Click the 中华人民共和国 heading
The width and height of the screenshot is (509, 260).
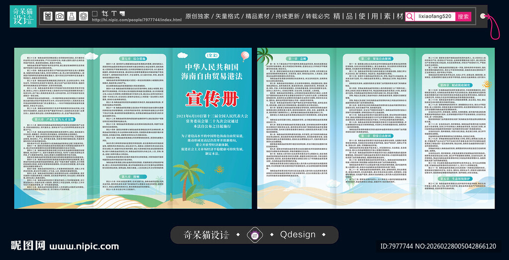pyautogui.click(x=212, y=67)
